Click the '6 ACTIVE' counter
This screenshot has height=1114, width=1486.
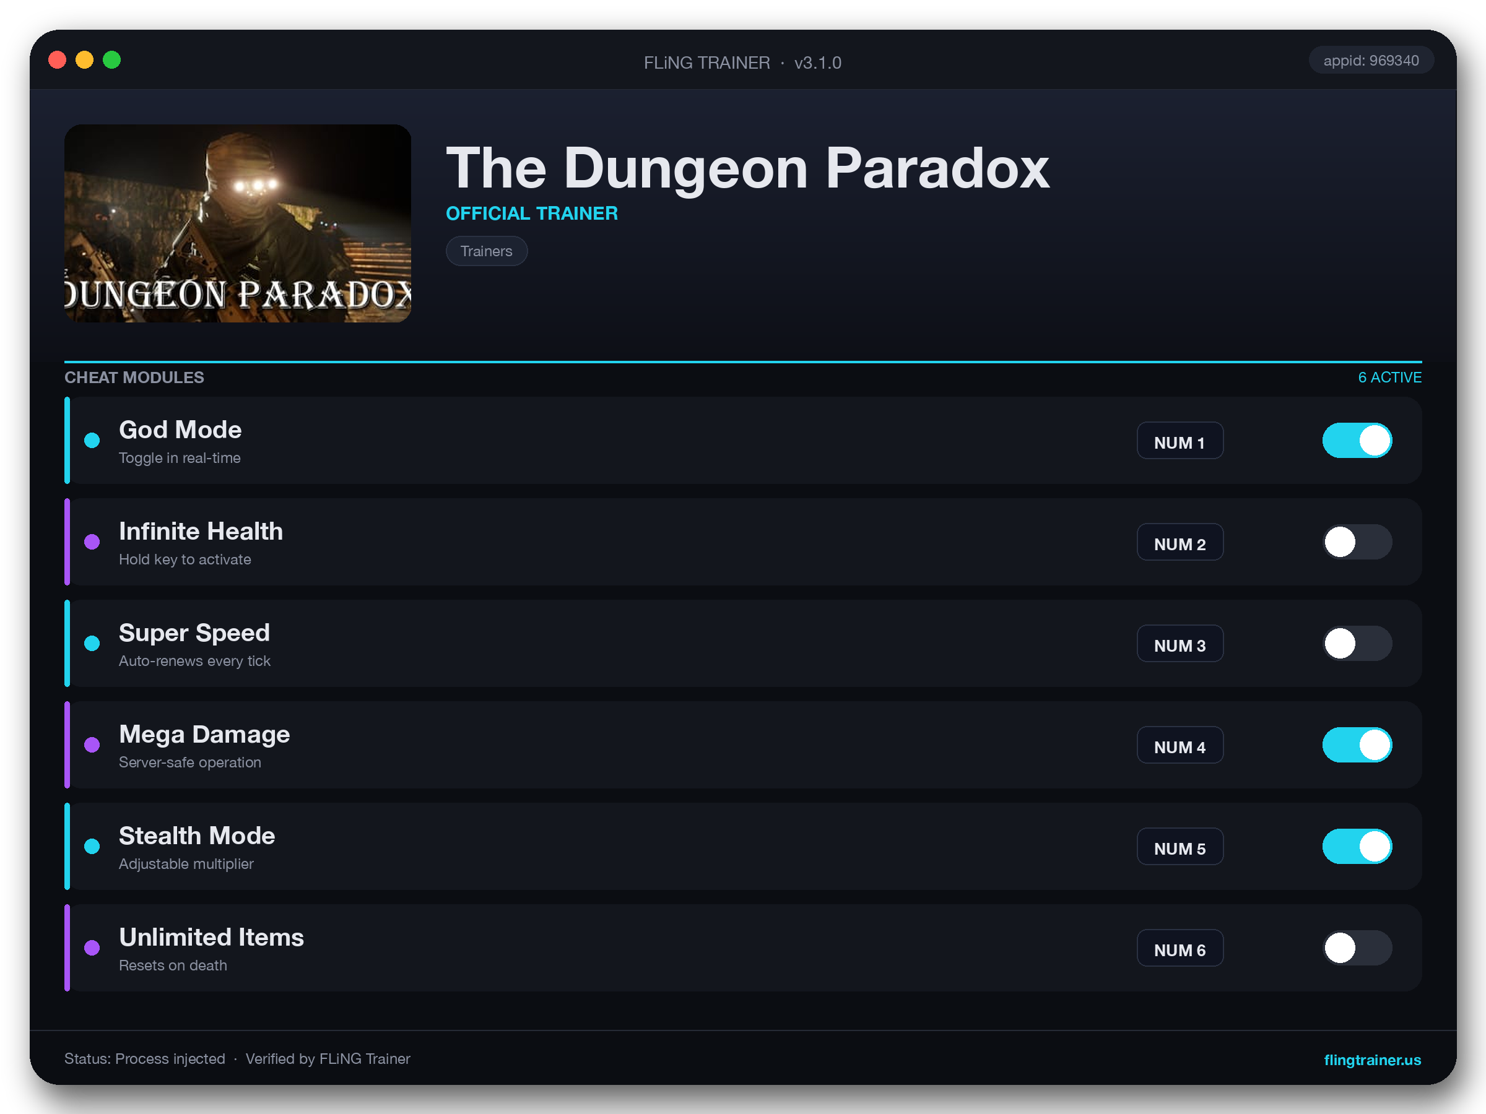(1389, 378)
